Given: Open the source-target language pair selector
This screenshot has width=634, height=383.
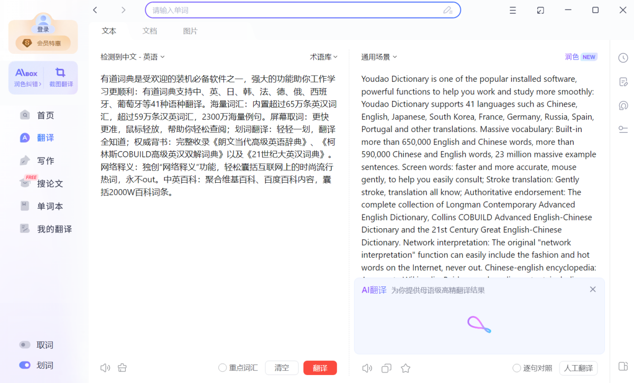Looking at the screenshot, I should click(x=133, y=57).
